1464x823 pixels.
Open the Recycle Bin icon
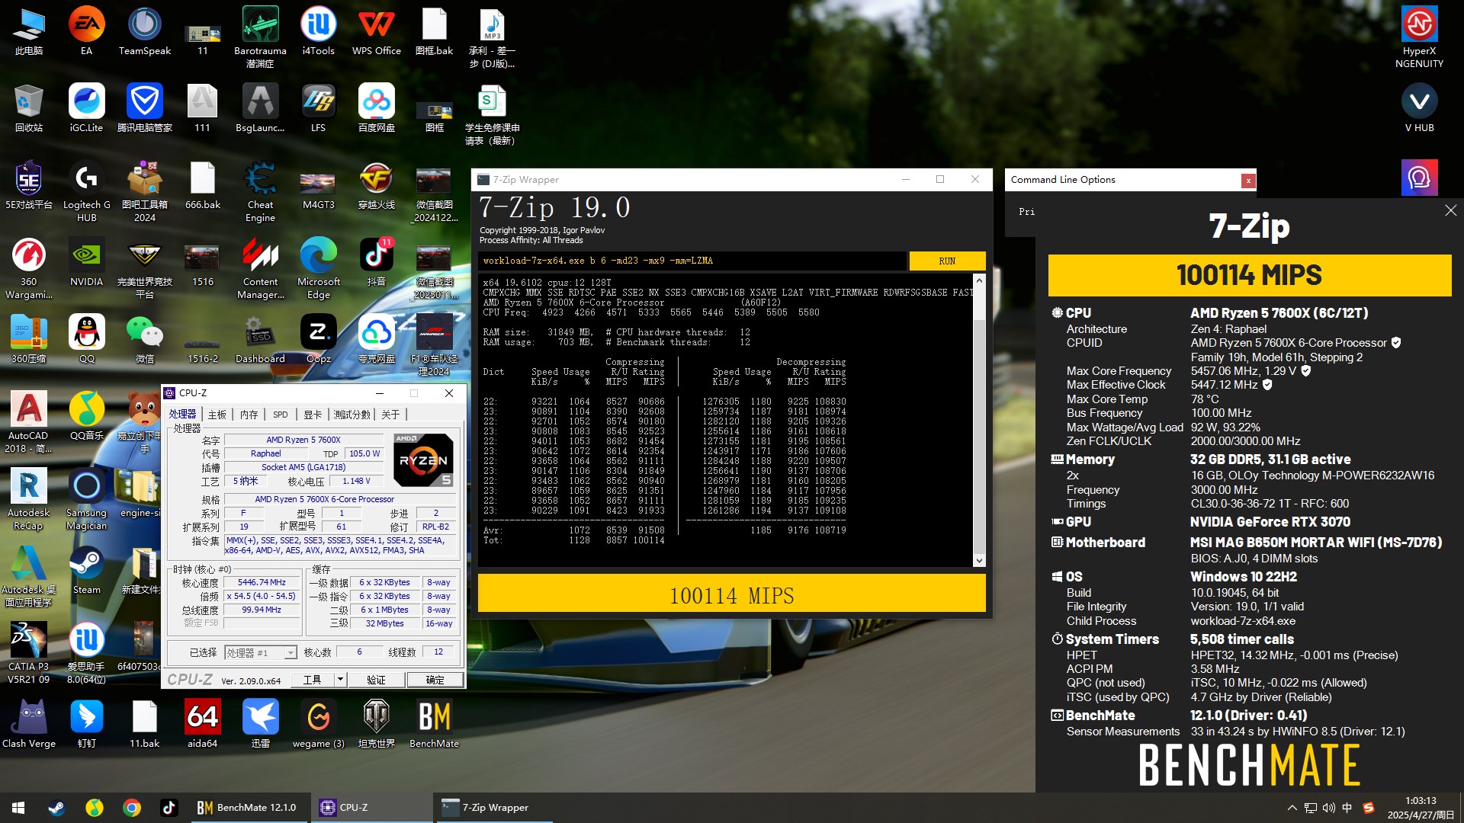28,108
